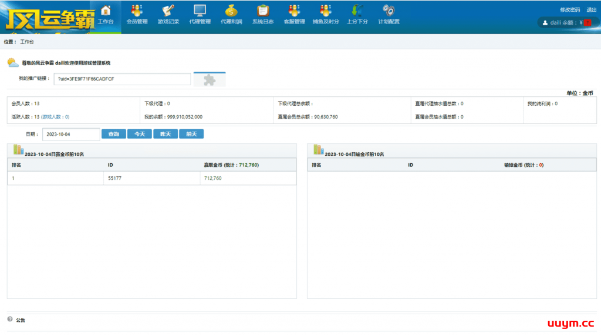Select the 昨天 yesterday button
This screenshot has width=601, height=336.
point(166,134)
